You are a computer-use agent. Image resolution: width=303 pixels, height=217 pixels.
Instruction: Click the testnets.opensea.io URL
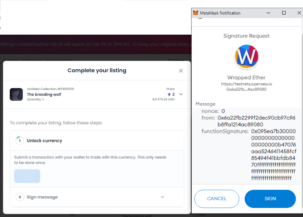(246, 84)
